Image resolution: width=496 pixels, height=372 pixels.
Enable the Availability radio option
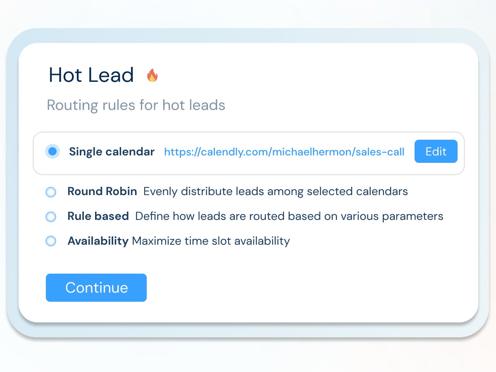(x=51, y=241)
